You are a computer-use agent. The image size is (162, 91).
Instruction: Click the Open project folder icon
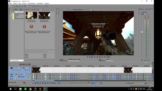(12, 6)
